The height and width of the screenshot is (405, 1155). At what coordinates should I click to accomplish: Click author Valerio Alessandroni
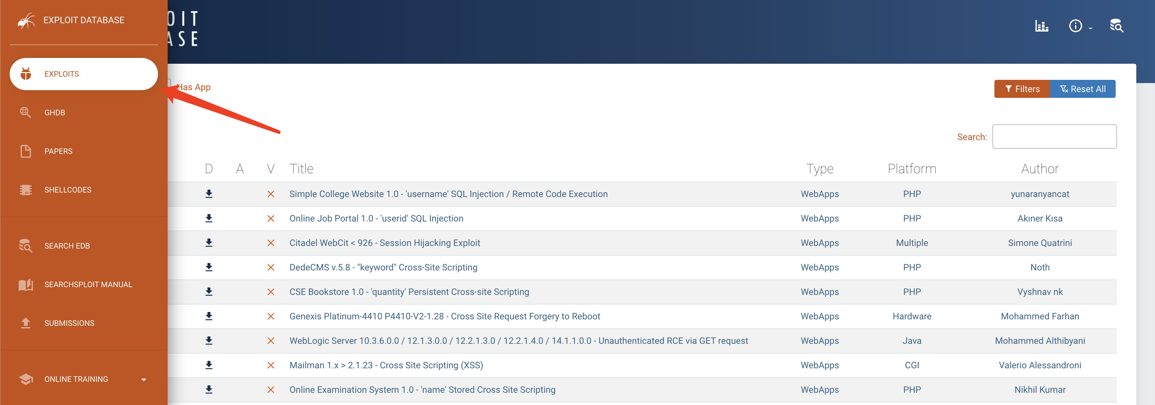[x=1040, y=365]
